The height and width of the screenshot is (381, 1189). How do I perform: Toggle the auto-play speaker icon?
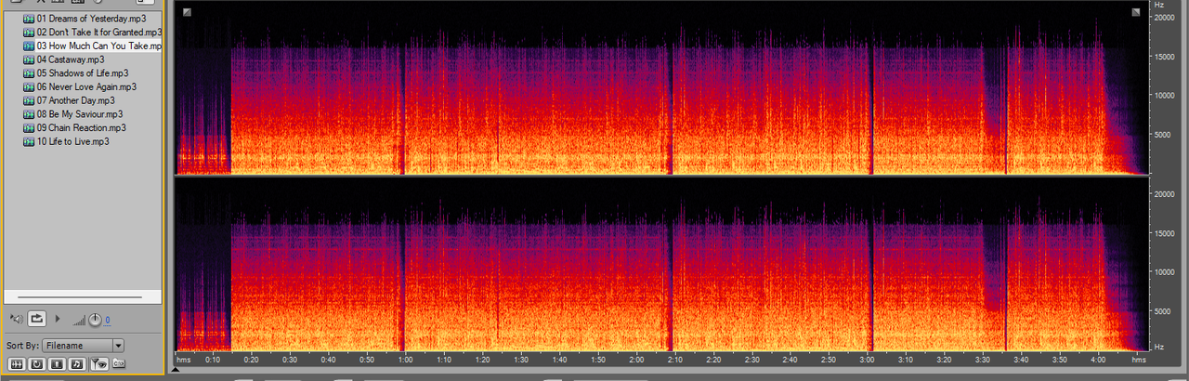16,319
